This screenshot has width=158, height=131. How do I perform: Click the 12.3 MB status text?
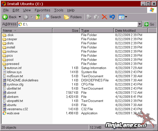(96, 128)
